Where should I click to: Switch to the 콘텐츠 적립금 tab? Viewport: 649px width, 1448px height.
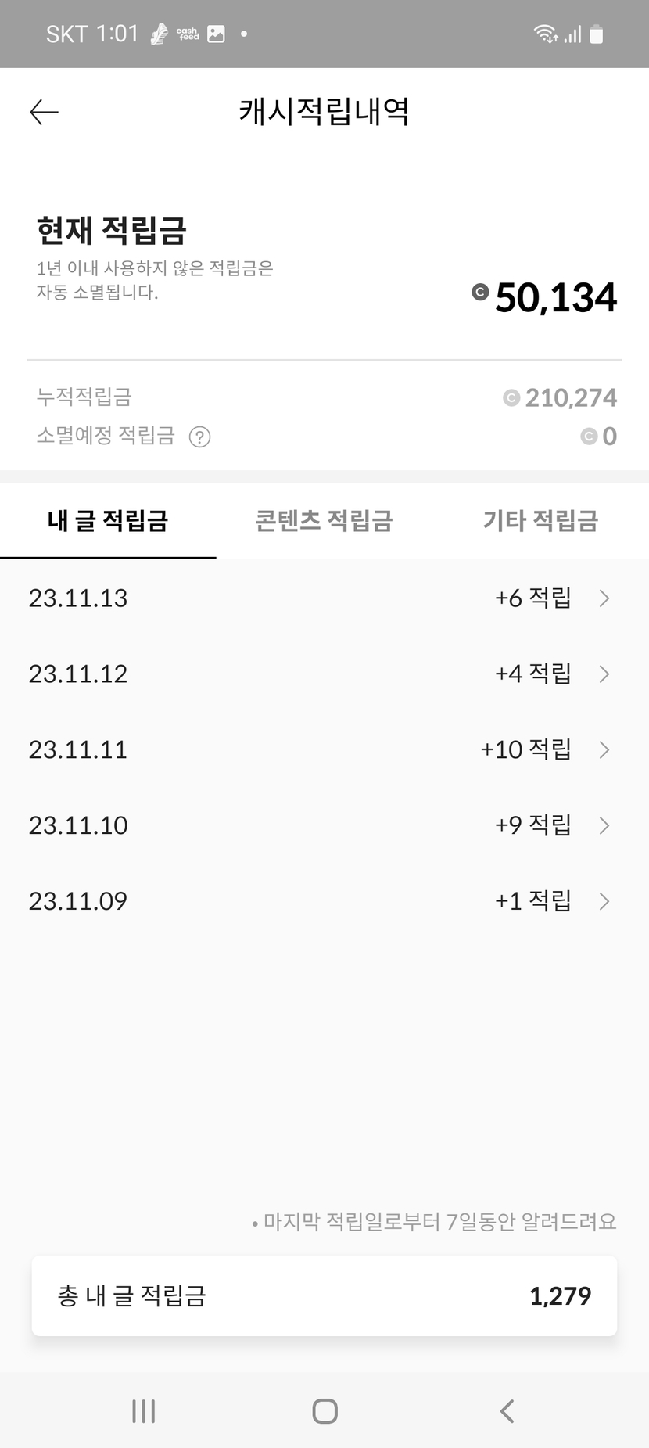point(324,521)
